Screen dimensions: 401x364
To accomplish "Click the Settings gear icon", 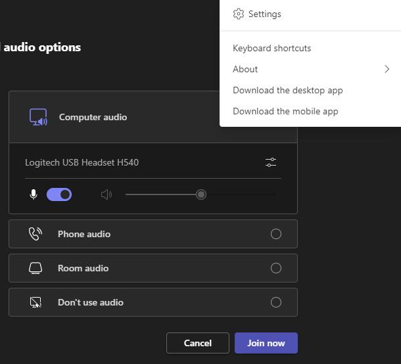I will point(239,14).
